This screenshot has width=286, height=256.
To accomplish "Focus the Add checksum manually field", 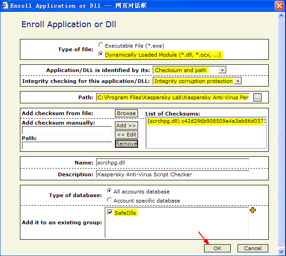I will tap(67, 130).
